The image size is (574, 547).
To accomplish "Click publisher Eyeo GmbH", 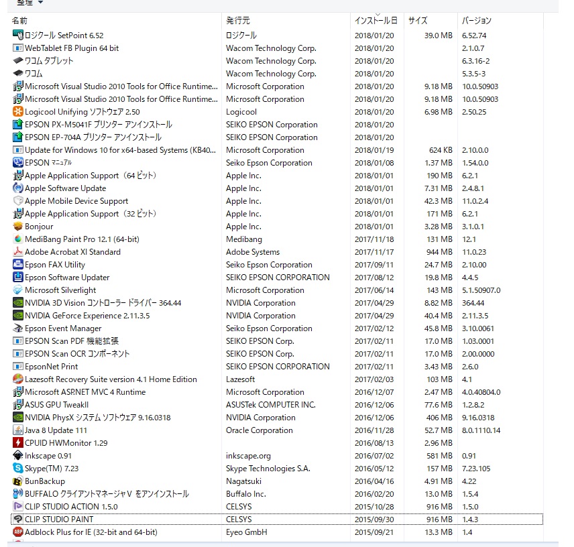I will coord(246,532).
